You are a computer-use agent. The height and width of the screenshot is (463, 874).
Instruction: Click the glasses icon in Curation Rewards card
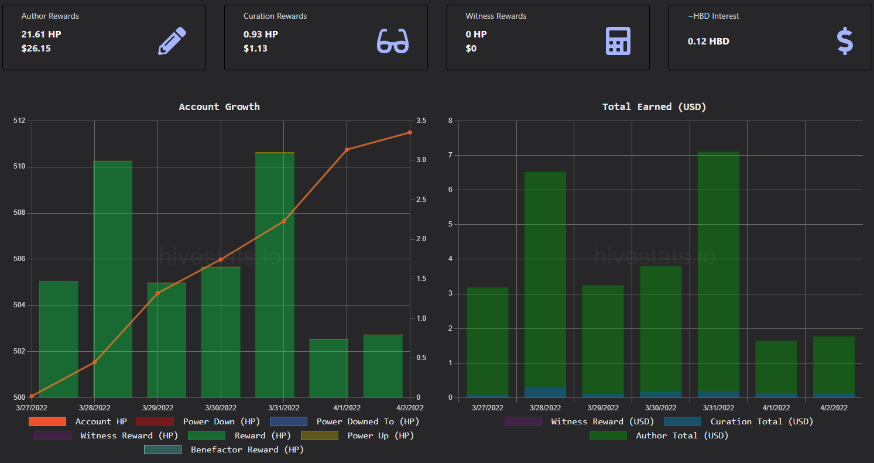point(392,41)
